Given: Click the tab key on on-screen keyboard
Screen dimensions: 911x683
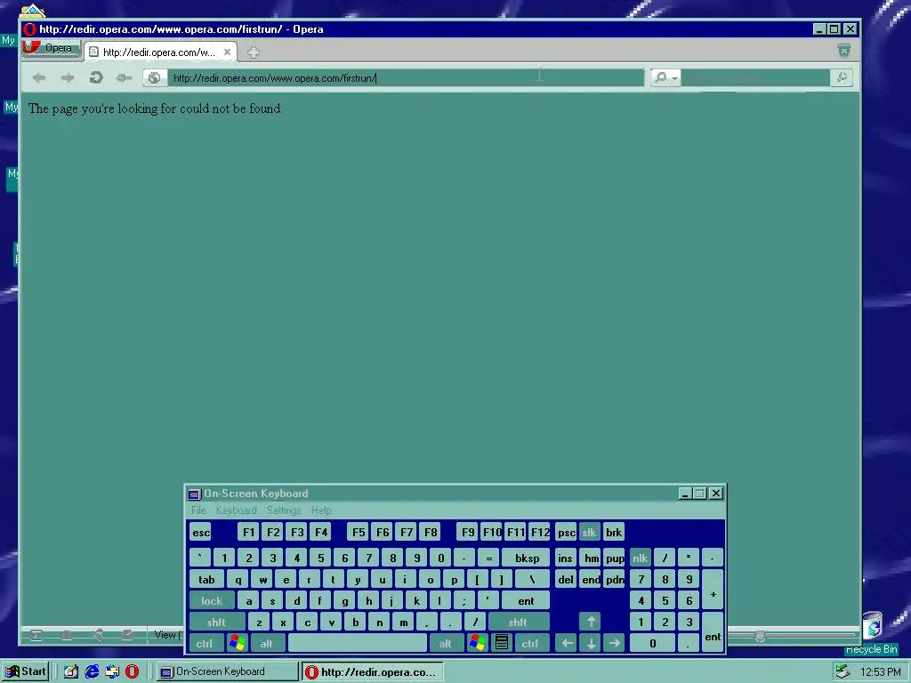Looking at the screenshot, I should 206,580.
